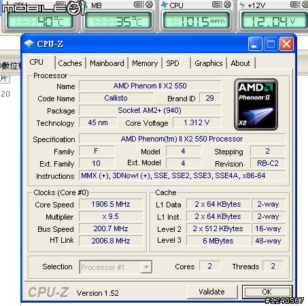
Task: Click the Ext. Family value '10'
Action: 97,163
